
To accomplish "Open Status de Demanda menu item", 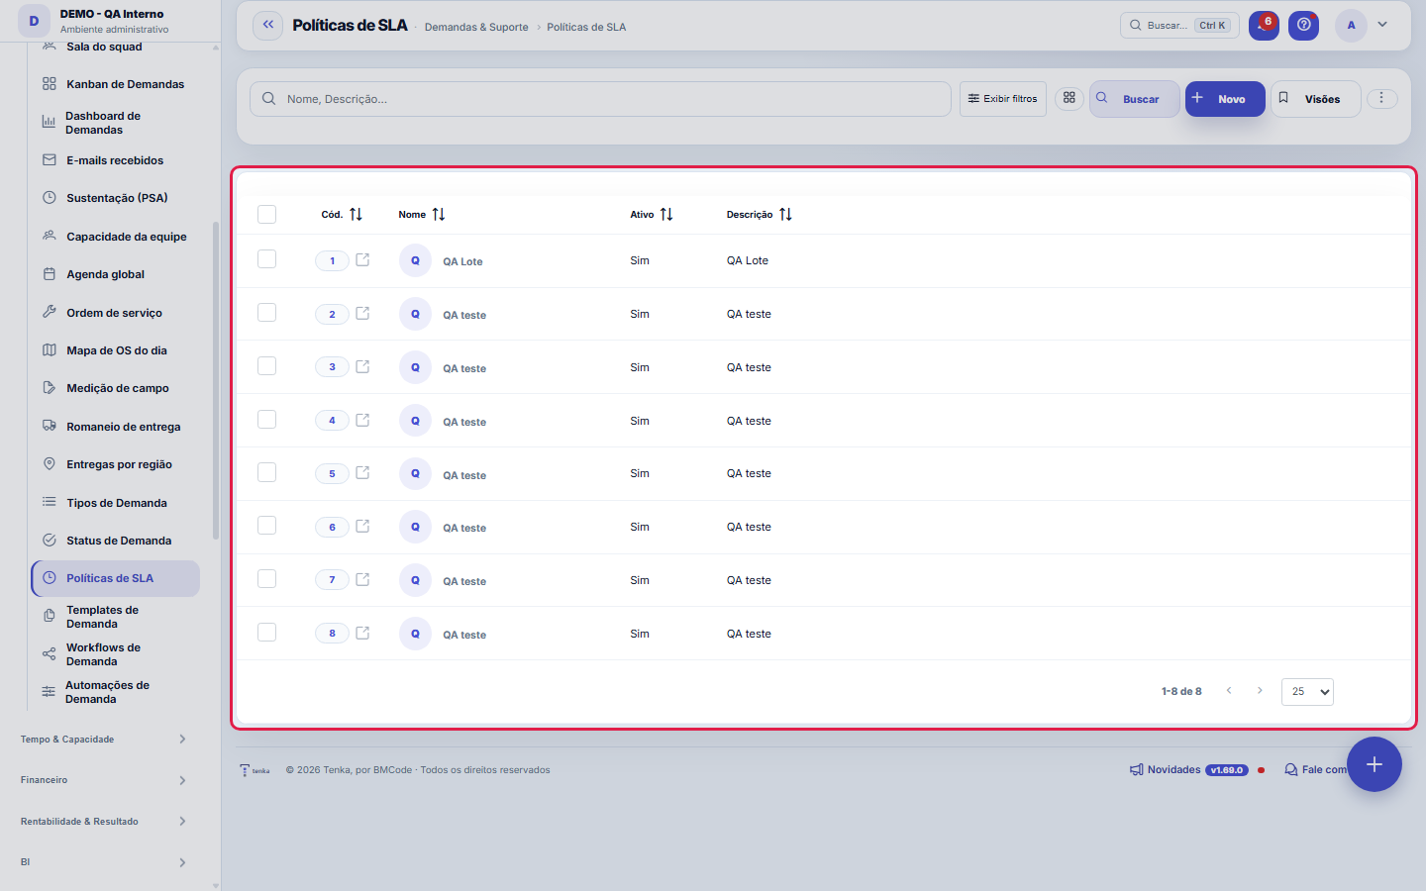I will 115,541.
